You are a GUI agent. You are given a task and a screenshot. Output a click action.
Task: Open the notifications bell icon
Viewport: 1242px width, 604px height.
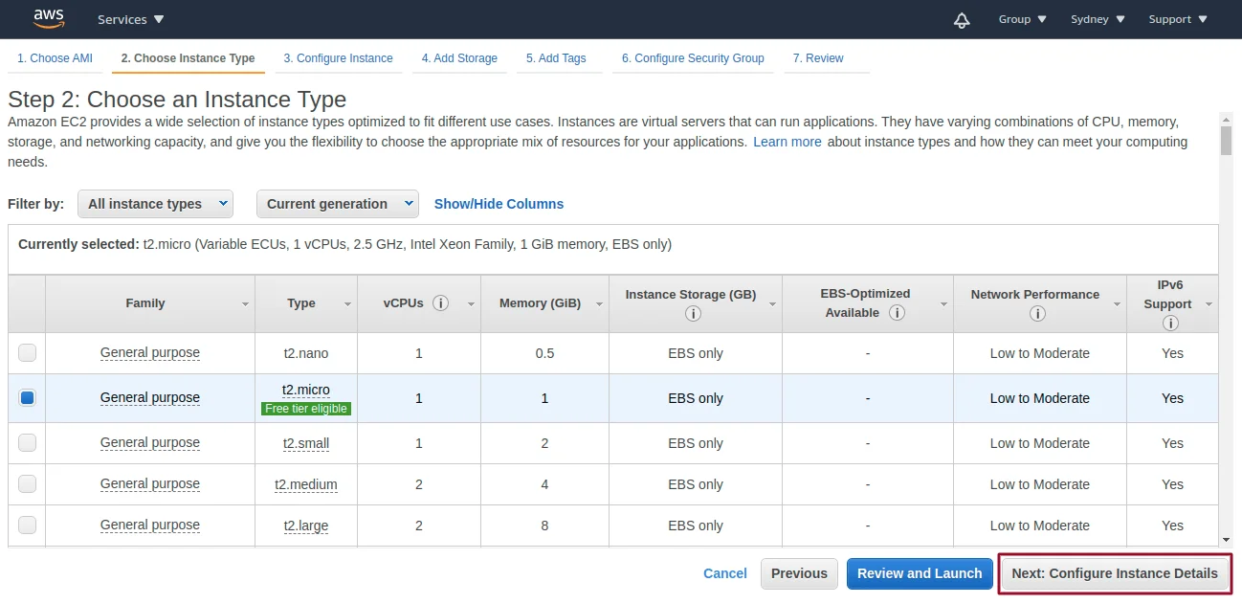(962, 20)
